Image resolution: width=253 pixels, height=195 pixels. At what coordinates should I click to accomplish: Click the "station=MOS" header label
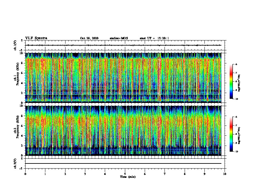point(119,38)
